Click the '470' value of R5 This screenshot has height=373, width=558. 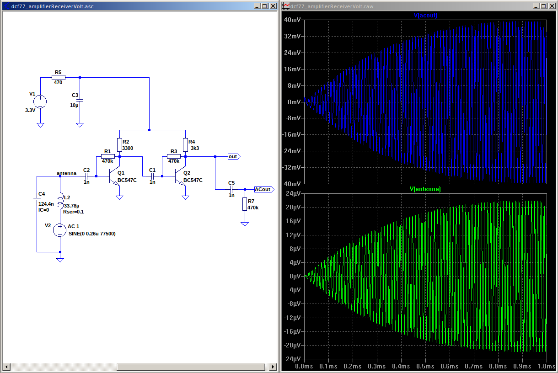click(58, 83)
